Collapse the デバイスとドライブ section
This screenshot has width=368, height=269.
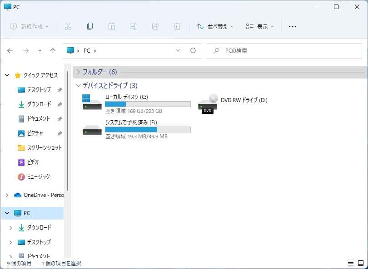pyautogui.click(x=78, y=86)
